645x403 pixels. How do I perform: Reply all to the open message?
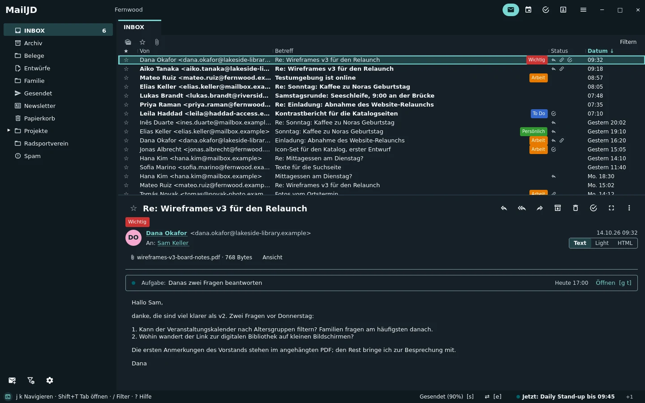(522, 208)
